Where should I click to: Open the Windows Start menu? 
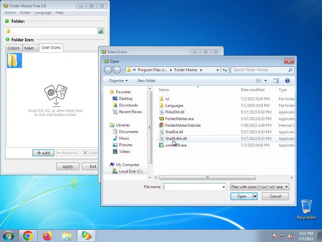pos(8,236)
